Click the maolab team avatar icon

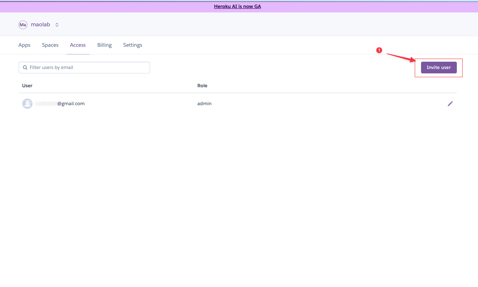[23, 25]
